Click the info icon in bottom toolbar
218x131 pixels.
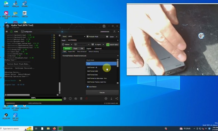pos(70,99)
